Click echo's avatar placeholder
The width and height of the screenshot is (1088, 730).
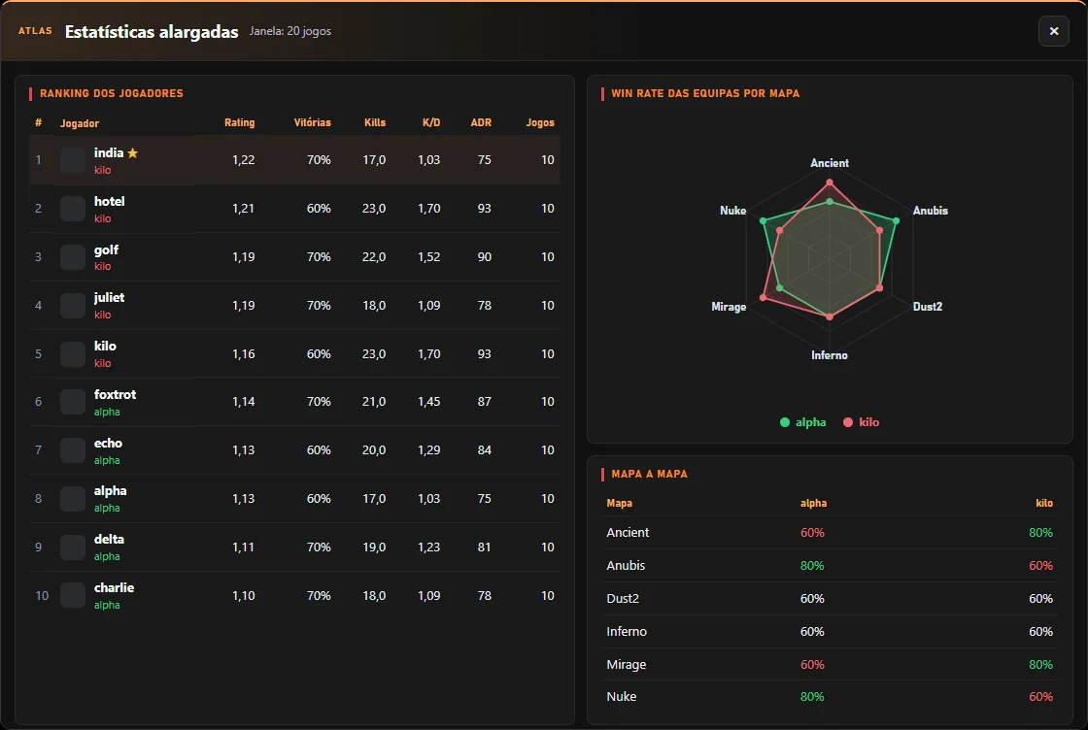pyautogui.click(x=73, y=450)
